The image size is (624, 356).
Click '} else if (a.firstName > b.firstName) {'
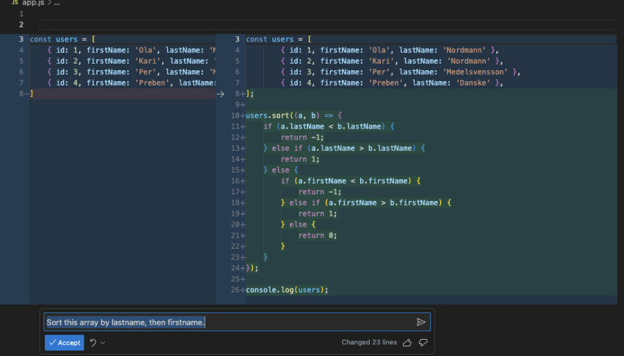(x=366, y=203)
